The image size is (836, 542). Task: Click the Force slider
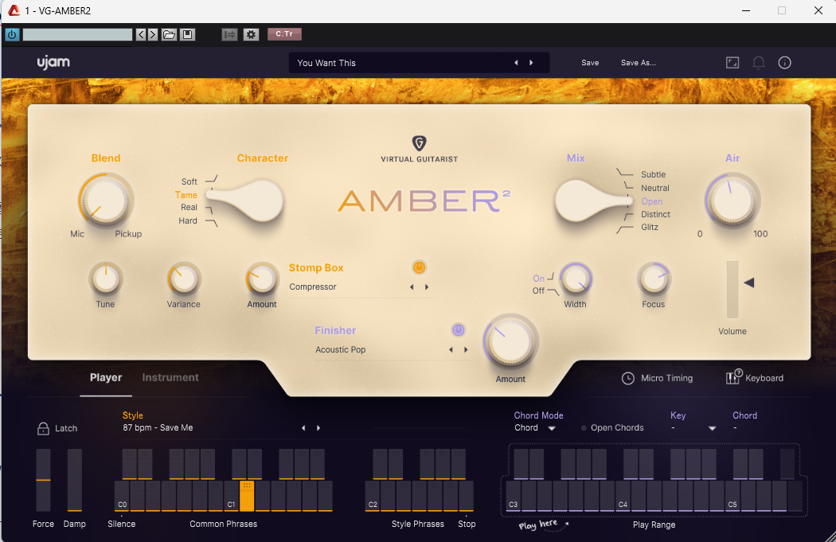point(43,480)
